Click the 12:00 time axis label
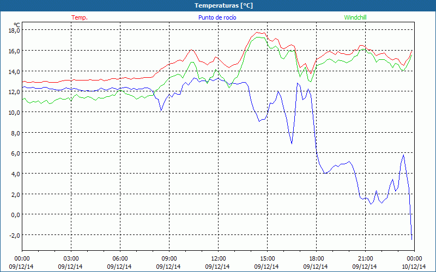 218,259
